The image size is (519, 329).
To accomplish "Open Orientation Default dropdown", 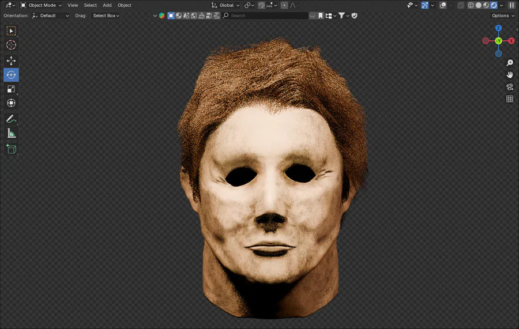I will click(50, 16).
